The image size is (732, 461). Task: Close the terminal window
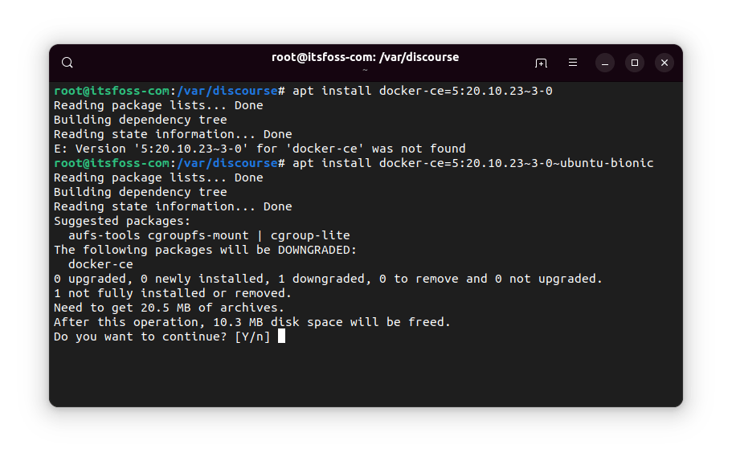[664, 63]
